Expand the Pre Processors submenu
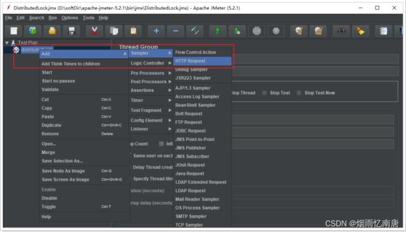 (x=151, y=73)
